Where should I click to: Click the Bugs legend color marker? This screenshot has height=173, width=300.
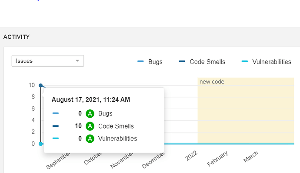pyautogui.click(x=140, y=62)
